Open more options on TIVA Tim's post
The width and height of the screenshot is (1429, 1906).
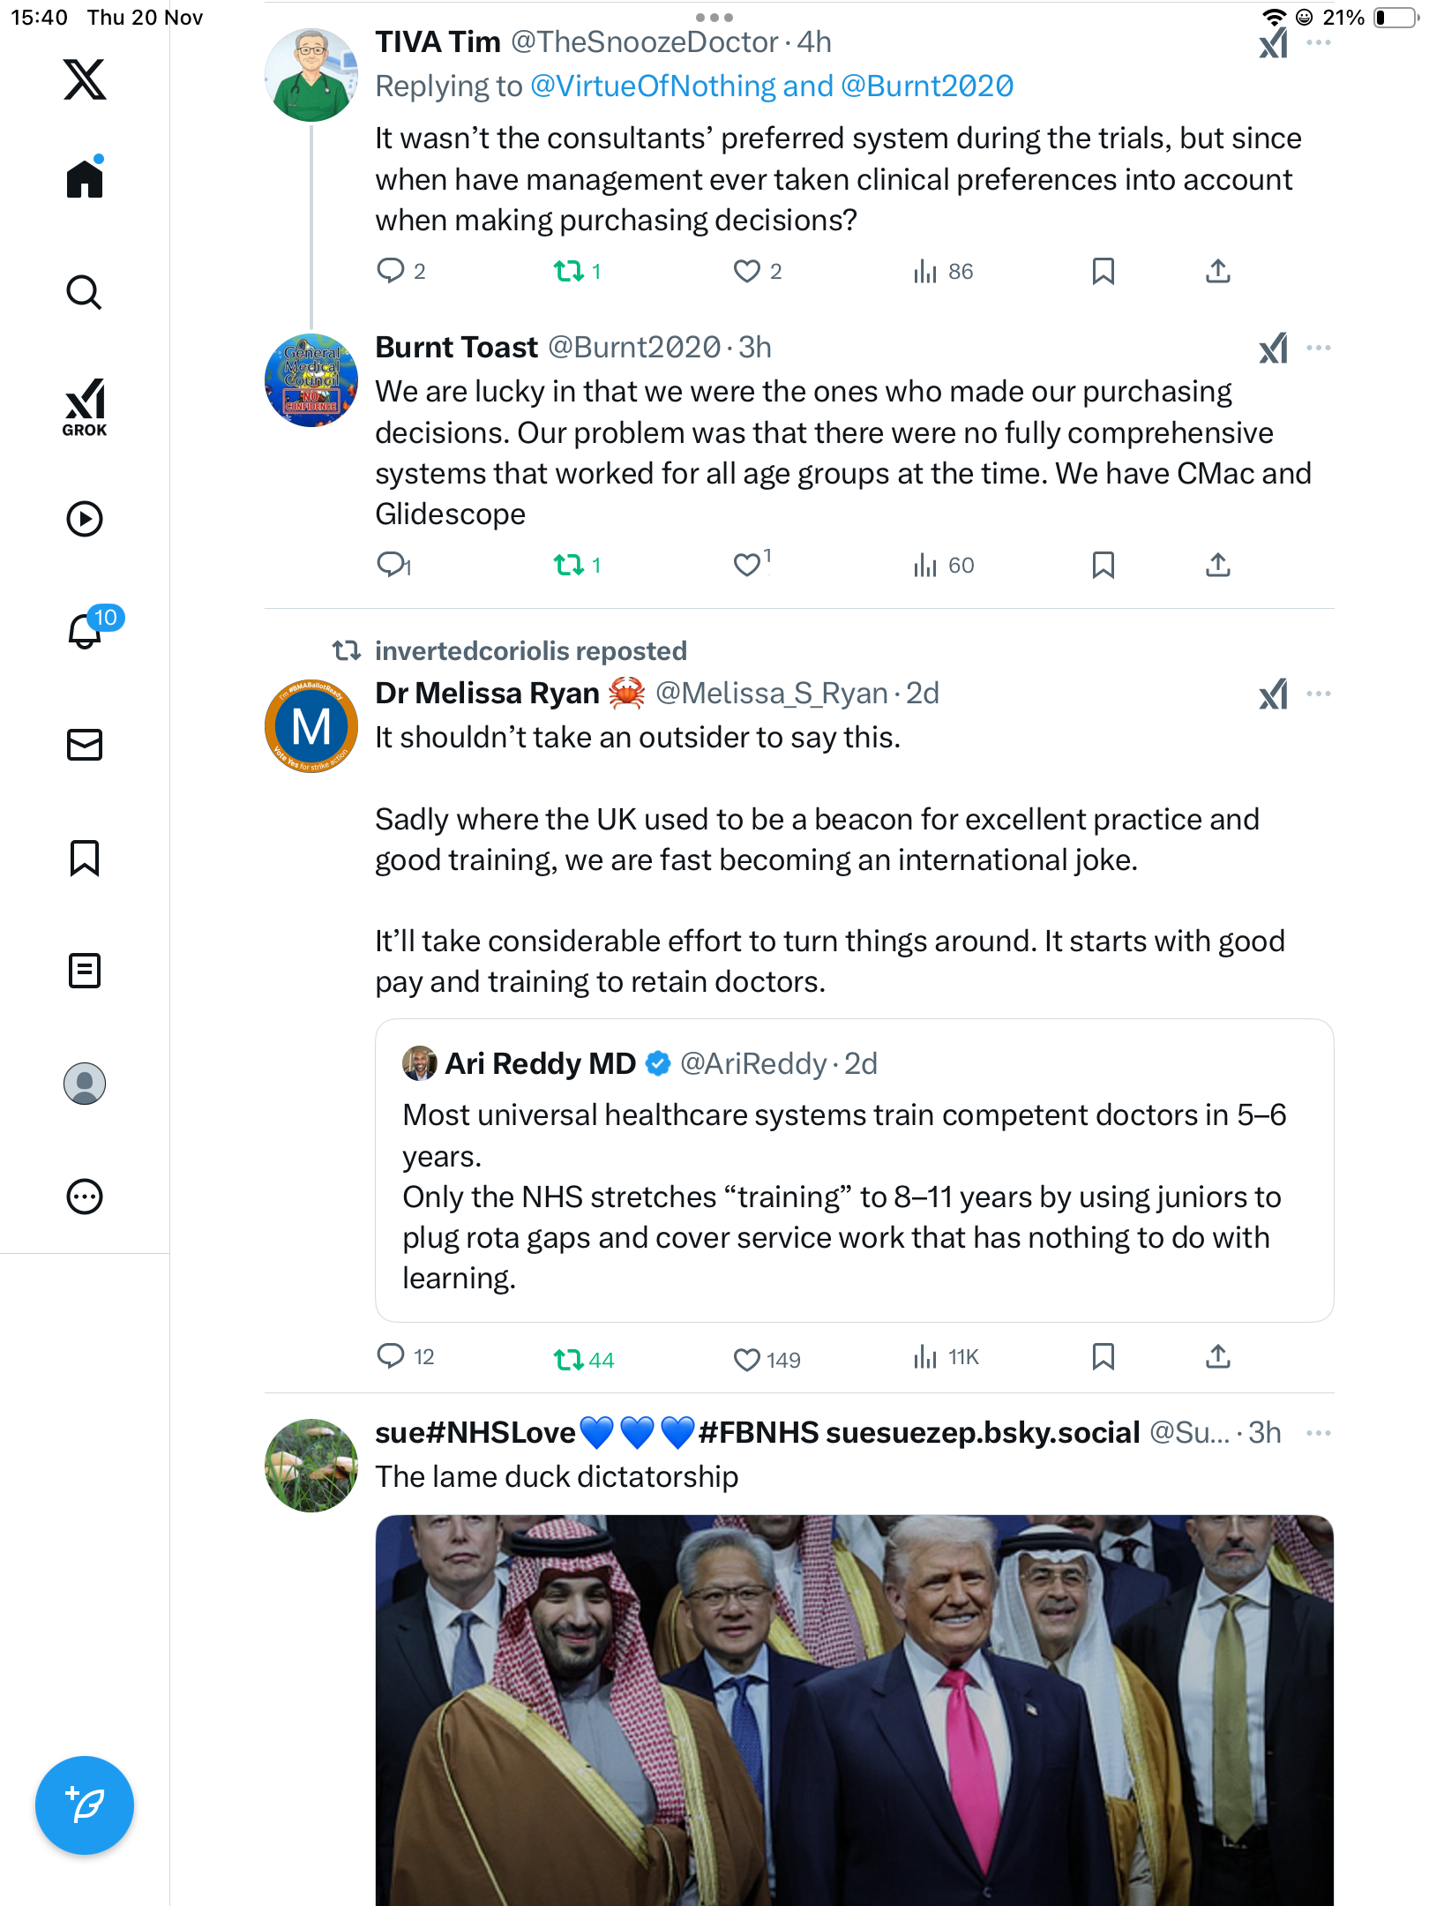click(1318, 42)
